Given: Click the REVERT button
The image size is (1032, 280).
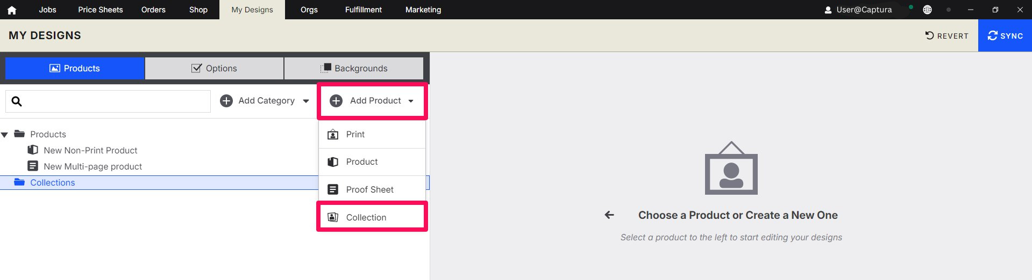Looking at the screenshot, I should 946,35.
